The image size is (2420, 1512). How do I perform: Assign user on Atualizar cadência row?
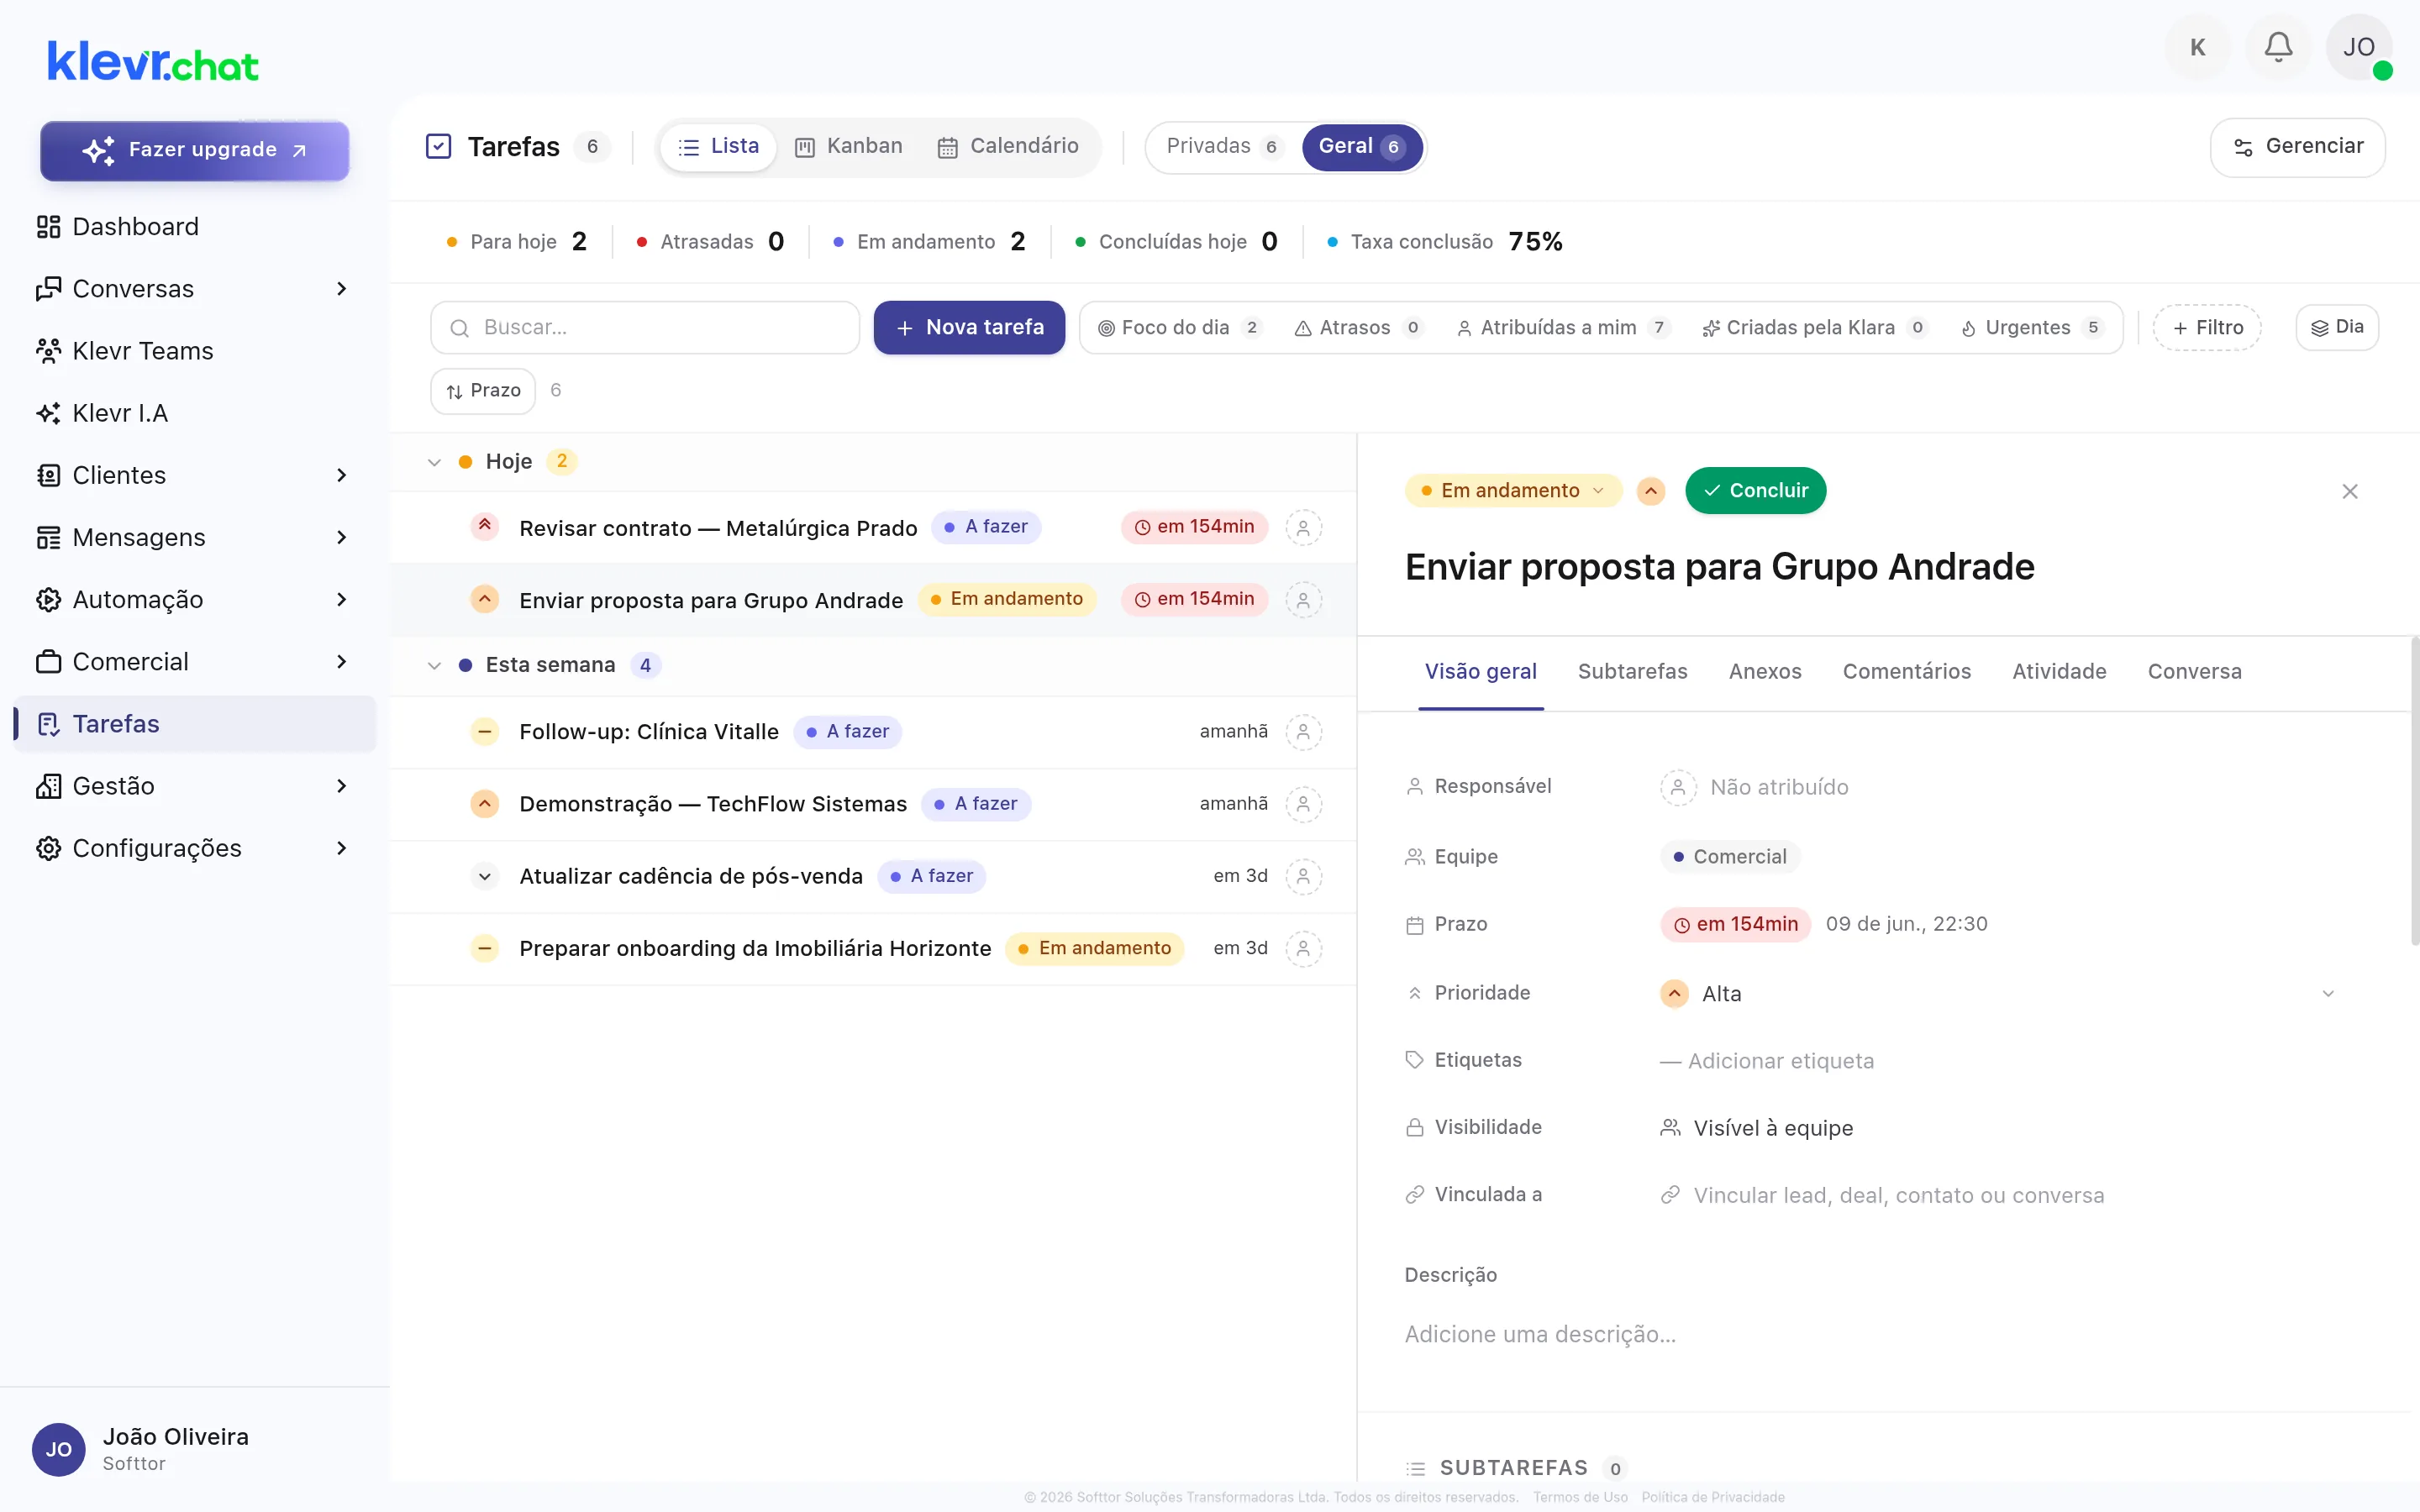point(1303,876)
